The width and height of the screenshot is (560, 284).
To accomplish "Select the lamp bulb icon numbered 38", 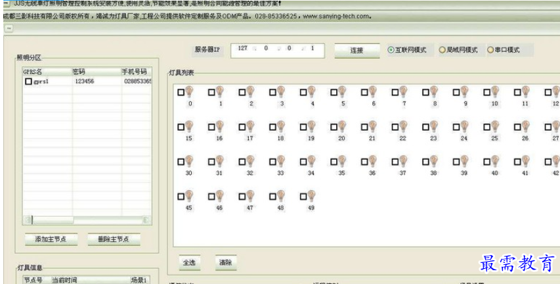I will [434, 161].
